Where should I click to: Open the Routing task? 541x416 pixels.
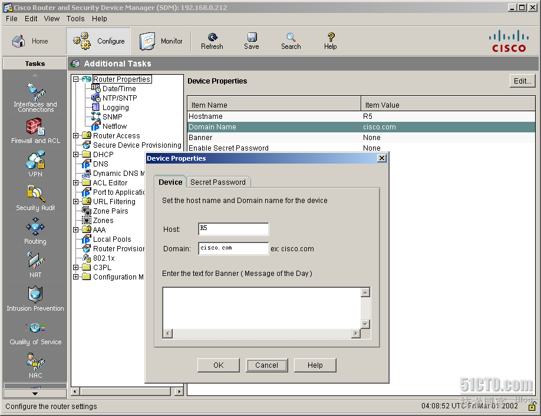point(35,231)
